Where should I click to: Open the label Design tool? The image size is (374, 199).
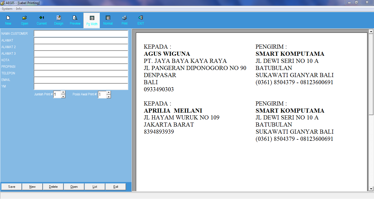[58, 20]
